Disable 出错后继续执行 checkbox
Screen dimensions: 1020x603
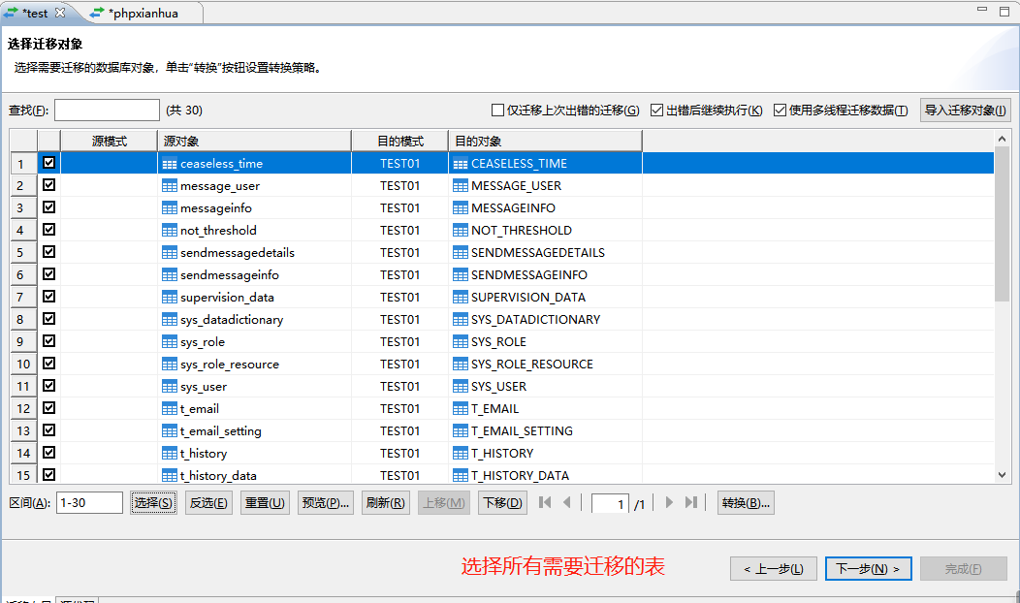[x=656, y=110]
